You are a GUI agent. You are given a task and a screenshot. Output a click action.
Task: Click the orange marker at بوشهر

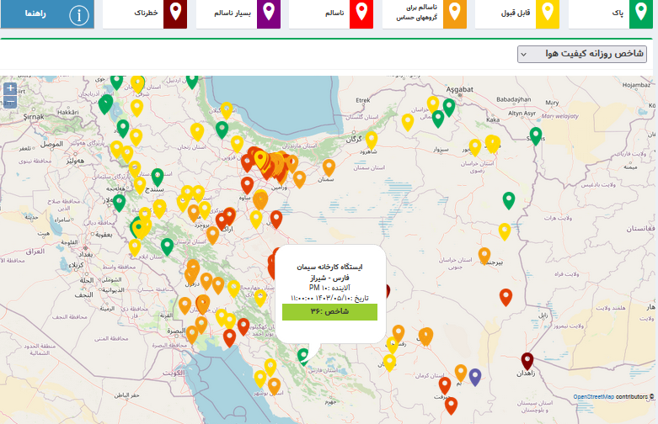tap(274, 386)
